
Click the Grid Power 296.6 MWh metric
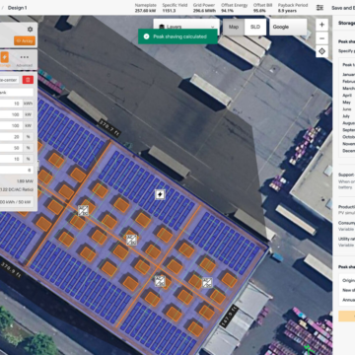click(204, 8)
